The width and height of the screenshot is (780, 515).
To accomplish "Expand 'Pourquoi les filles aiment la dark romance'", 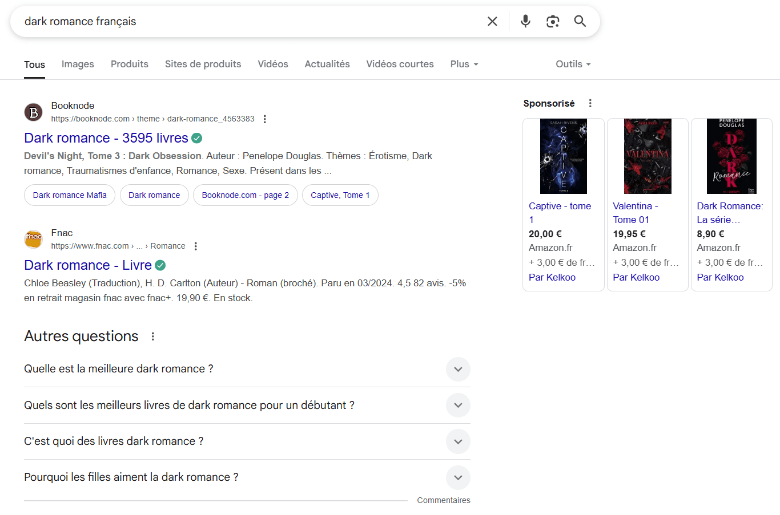I will [x=457, y=477].
